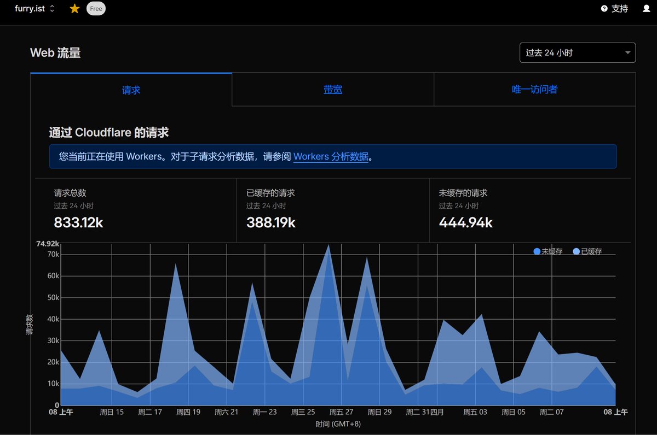The image size is (657, 435).
Task: Click the 未缓存 legend color dot
Action: tap(537, 251)
